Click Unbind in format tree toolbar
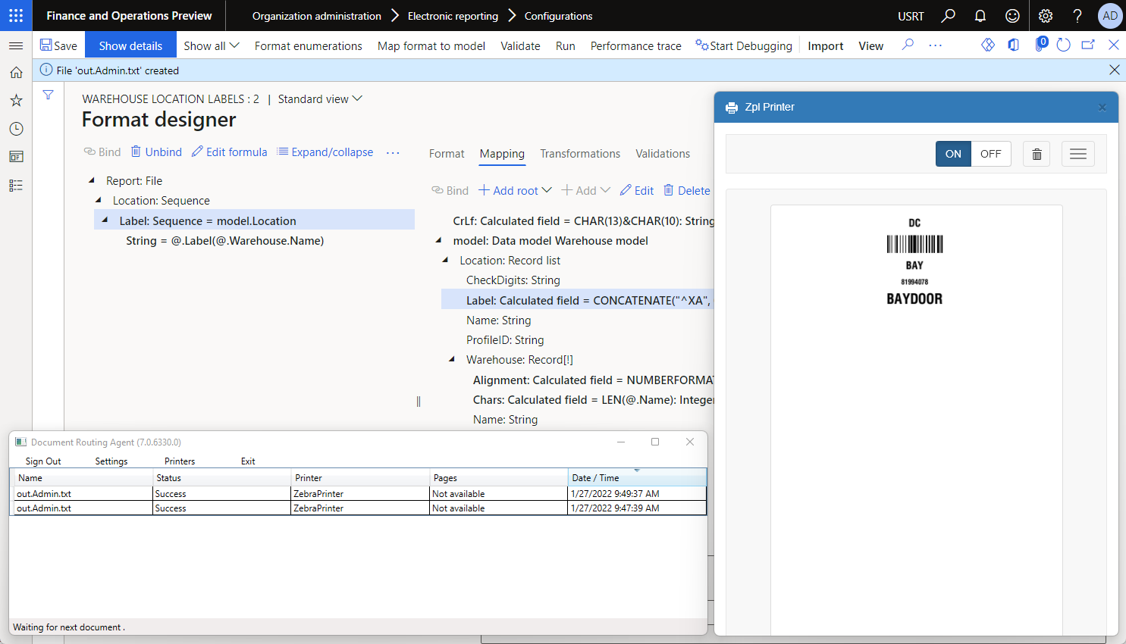Screen dimensions: 1126x644 pos(156,152)
